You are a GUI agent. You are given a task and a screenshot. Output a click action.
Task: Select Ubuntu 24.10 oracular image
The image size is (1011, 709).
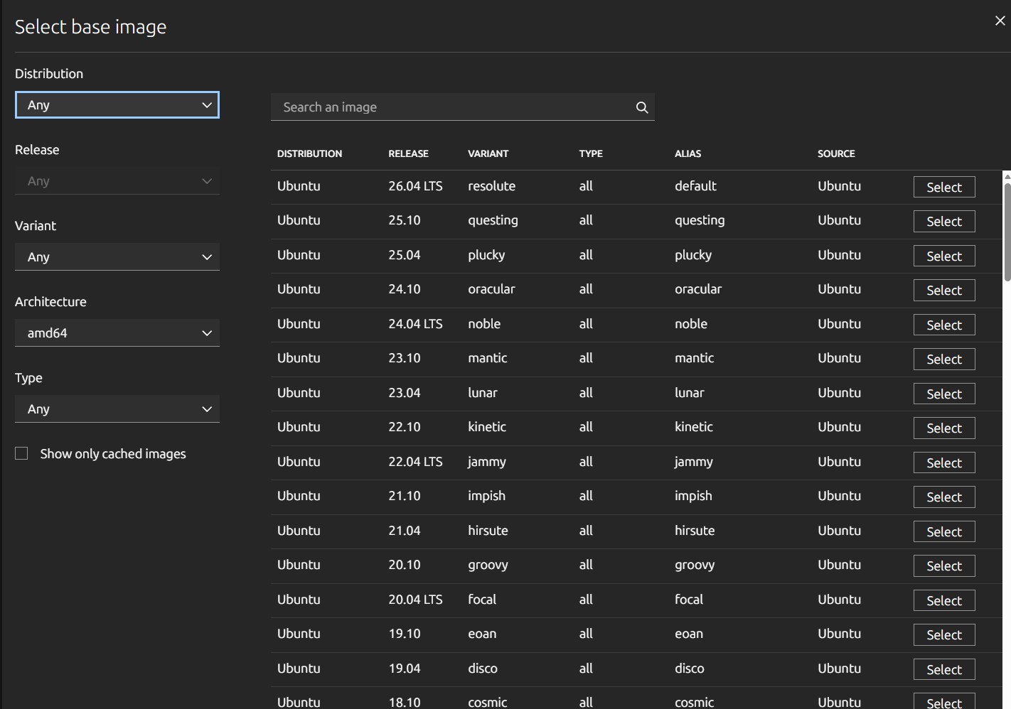944,291
